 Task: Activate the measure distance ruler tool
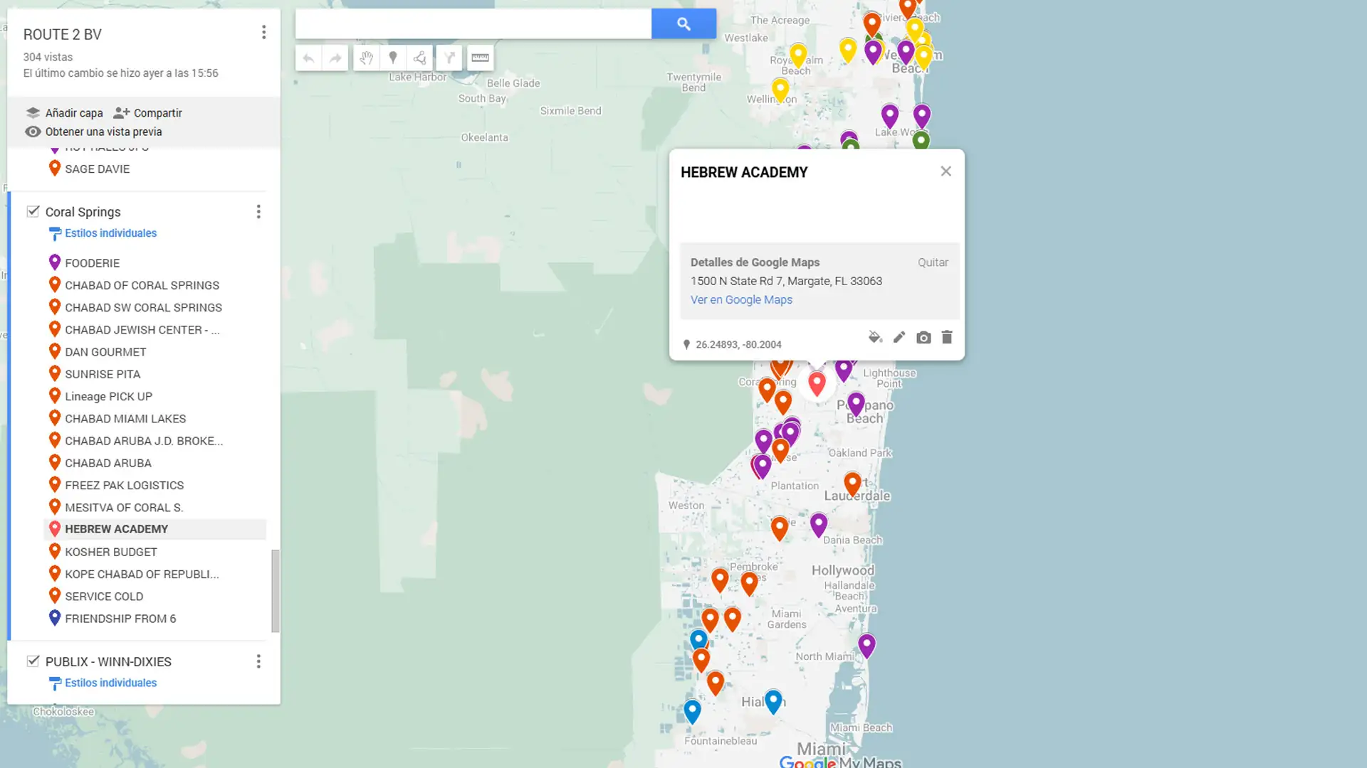point(481,58)
